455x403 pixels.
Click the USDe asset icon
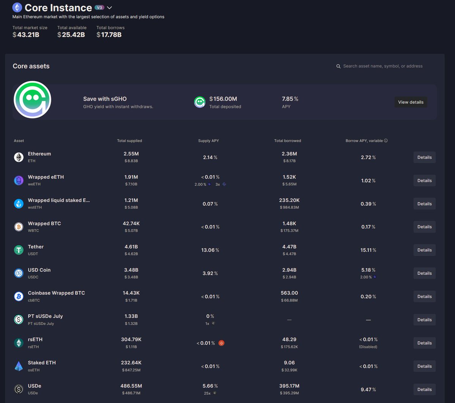point(19,389)
